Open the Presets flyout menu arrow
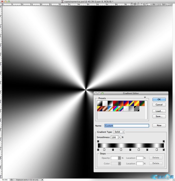This screenshot has width=175, height=181. pyautogui.click(x=145, y=97)
